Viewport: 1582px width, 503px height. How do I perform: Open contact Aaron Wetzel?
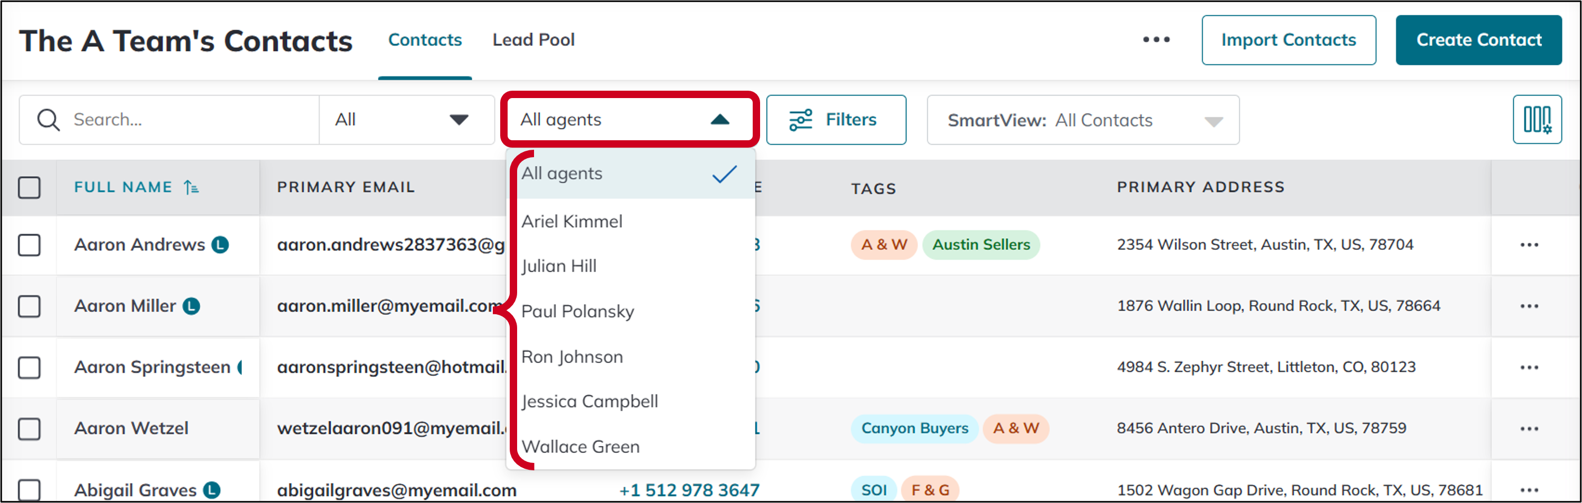pos(132,428)
